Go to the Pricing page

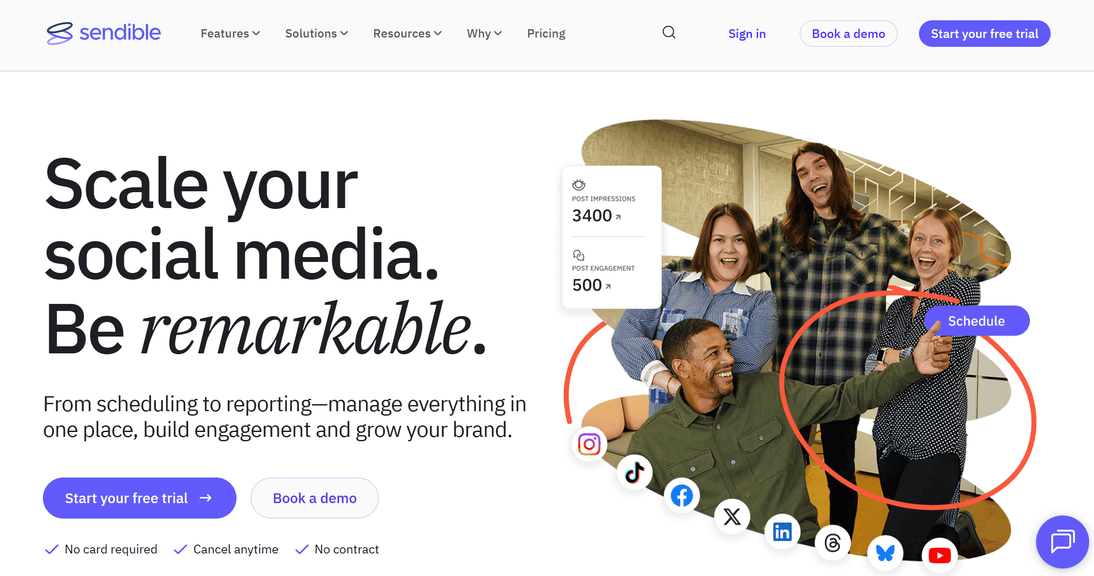click(546, 34)
